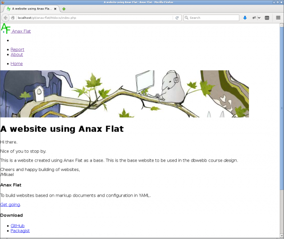284x239 pixels.
Task: Click the browser back arrow button
Action: point(5,18)
